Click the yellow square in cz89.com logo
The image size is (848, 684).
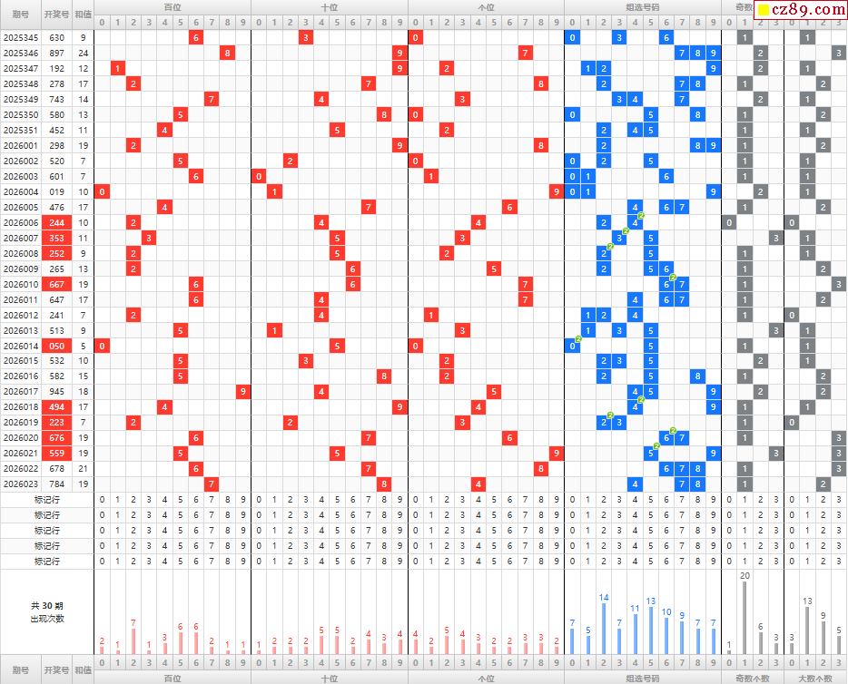(764, 11)
